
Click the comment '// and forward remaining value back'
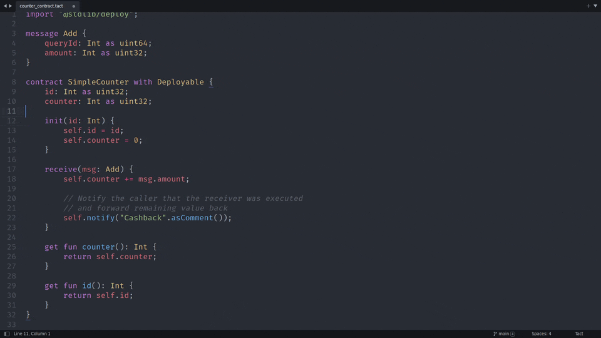click(146, 208)
